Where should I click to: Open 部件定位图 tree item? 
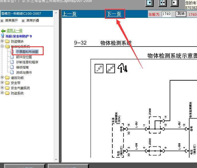point(24,57)
